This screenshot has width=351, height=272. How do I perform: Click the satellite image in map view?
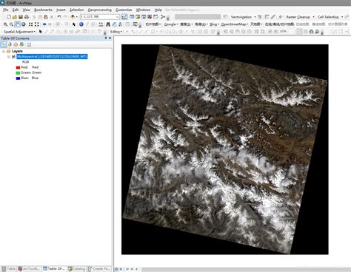(225, 149)
